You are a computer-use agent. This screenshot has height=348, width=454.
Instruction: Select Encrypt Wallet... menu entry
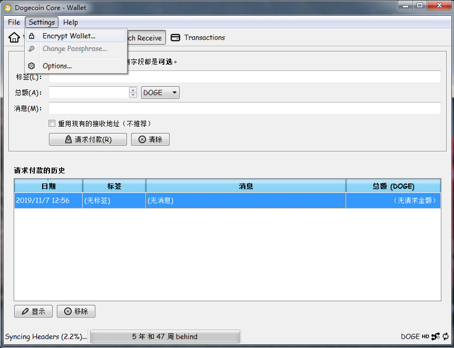[x=75, y=36]
